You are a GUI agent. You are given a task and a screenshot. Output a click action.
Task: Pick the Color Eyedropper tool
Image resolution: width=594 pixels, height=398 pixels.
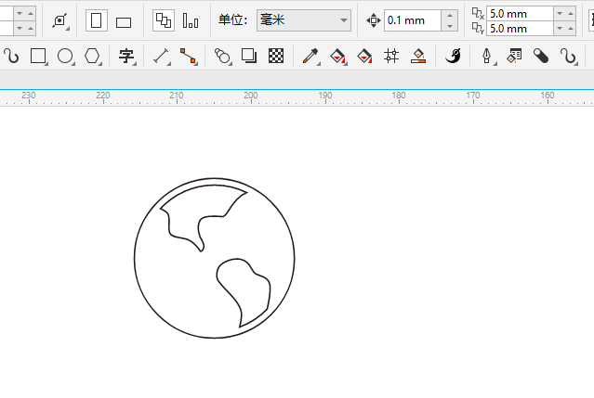310,57
